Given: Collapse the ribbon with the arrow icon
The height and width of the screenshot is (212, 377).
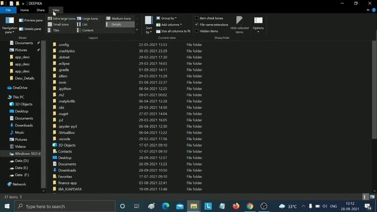Looking at the screenshot, I should 368,10.
